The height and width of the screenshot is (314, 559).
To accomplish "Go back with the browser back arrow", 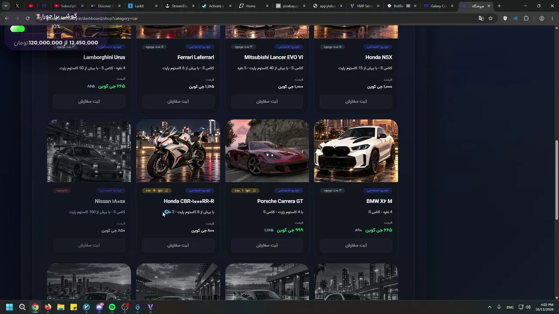I will click(x=7, y=18).
